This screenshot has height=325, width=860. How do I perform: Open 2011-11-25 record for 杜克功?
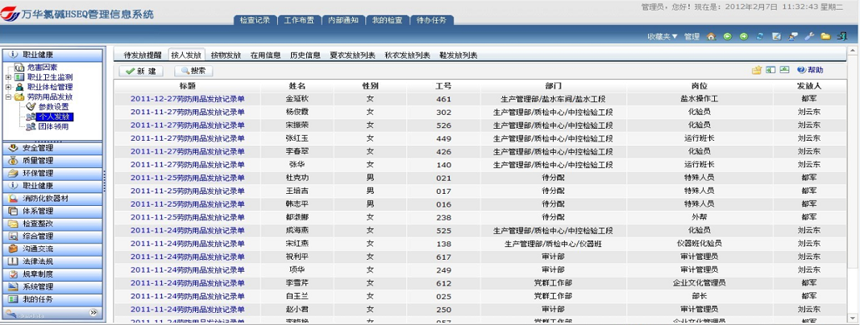[188, 178]
